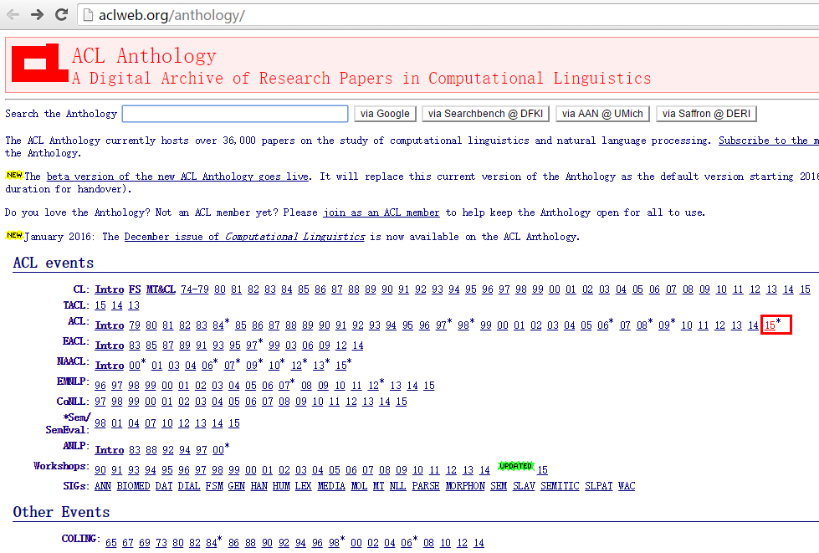The height and width of the screenshot is (553, 819).
Task: Open join as an ACL member link
Action: point(381,212)
